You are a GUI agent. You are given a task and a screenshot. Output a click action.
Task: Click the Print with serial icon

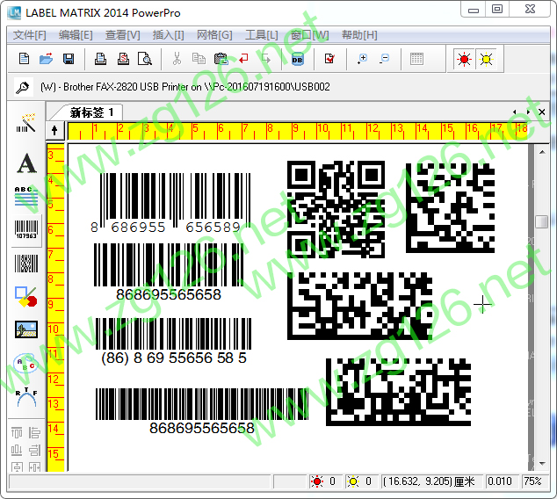tap(123, 59)
